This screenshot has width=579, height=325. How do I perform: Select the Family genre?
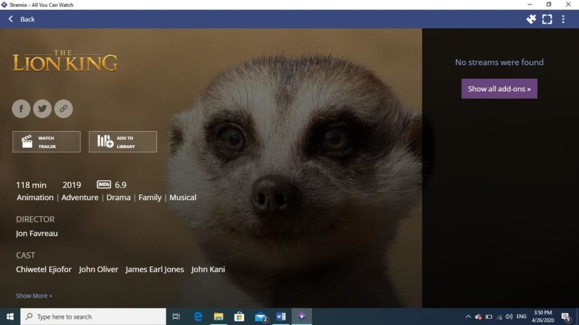pyautogui.click(x=150, y=197)
